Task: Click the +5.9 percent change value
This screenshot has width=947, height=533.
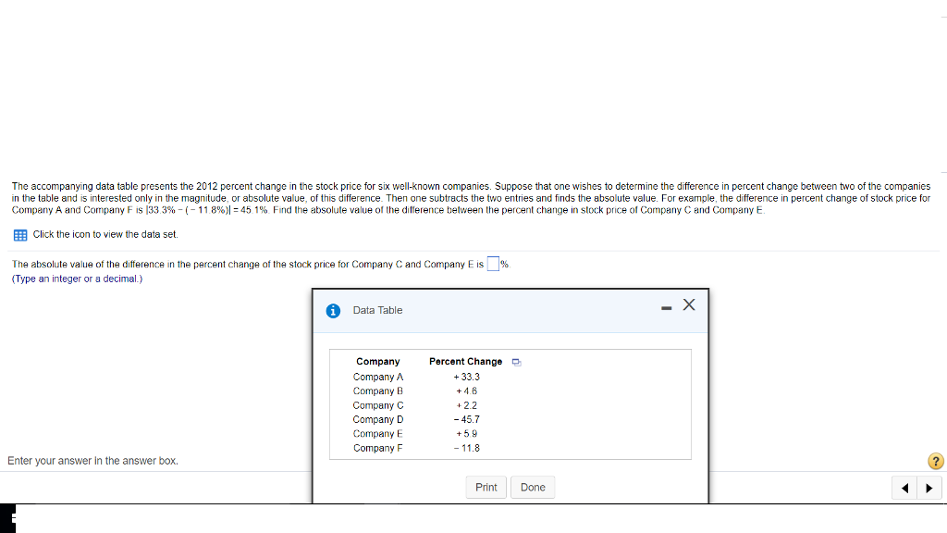Action: (467, 434)
